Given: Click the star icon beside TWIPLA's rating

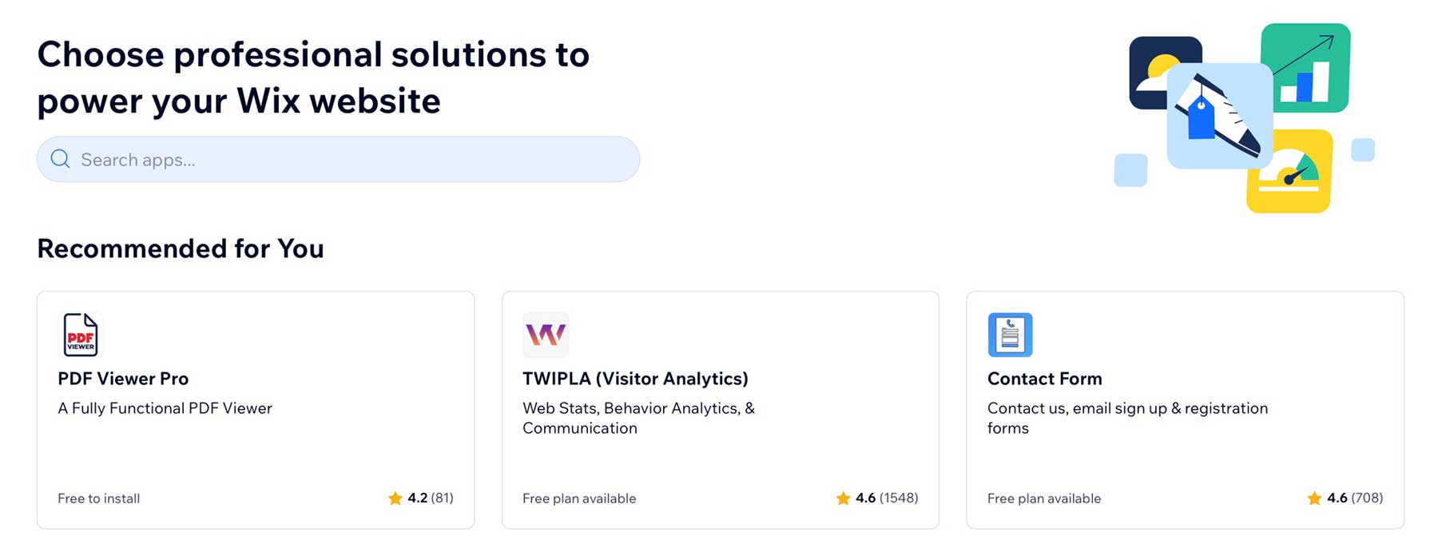Looking at the screenshot, I should click(x=843, y=498).
